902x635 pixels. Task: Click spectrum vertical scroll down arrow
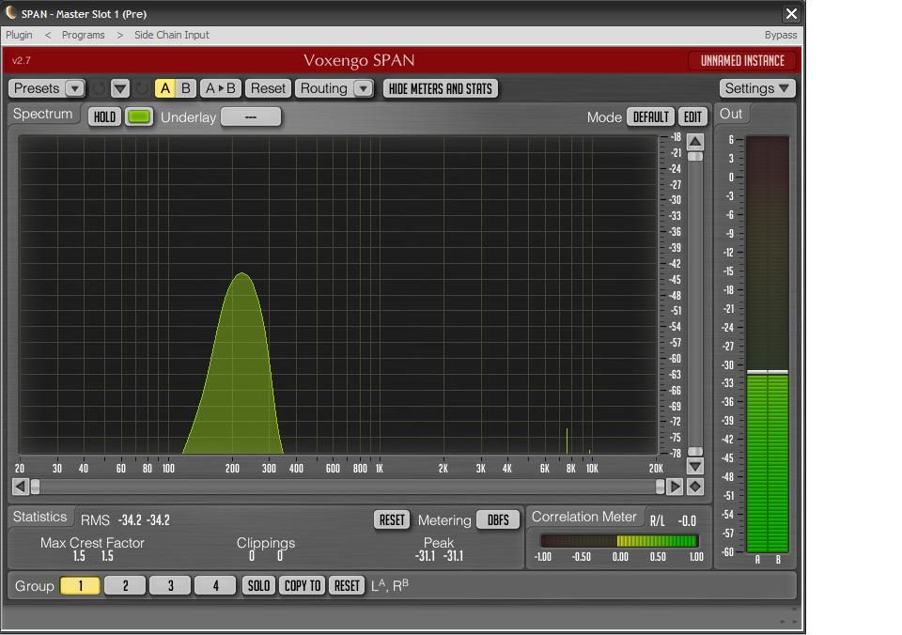pos(695,466)
